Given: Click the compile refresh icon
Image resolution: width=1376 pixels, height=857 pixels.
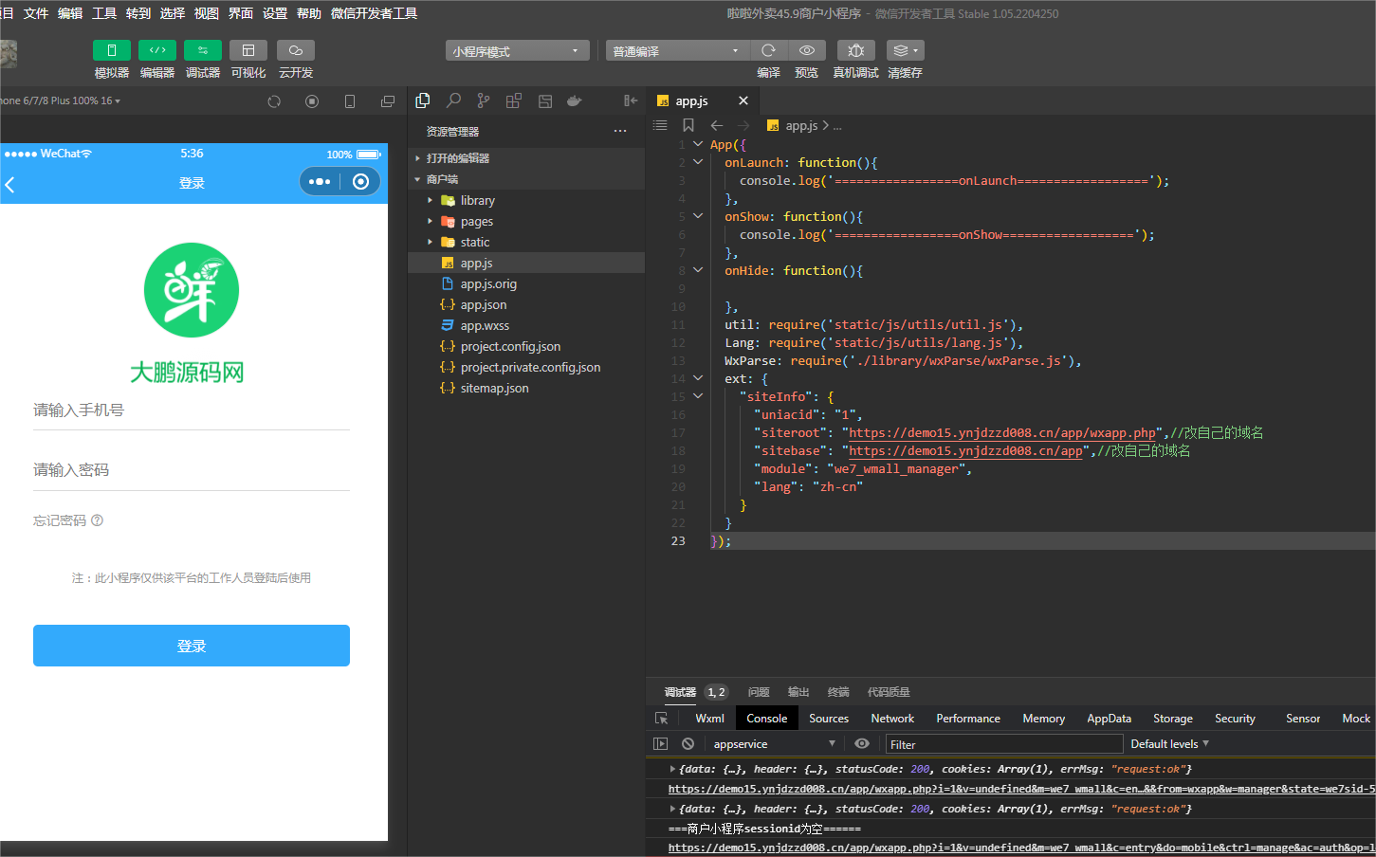Looking at the screenshot, I should point(768,50).
